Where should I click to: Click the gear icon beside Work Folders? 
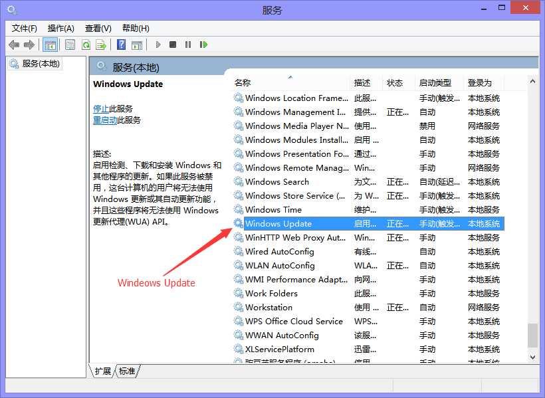[x=238, y=293]
